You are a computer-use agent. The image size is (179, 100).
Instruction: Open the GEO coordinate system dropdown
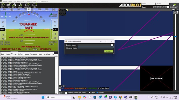click(63, 93)
